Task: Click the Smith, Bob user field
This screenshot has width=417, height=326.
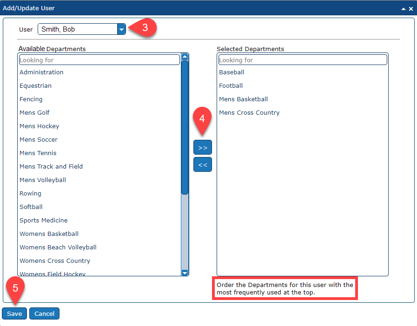Action: point(78,29)
